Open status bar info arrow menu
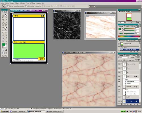 point(31,109)
